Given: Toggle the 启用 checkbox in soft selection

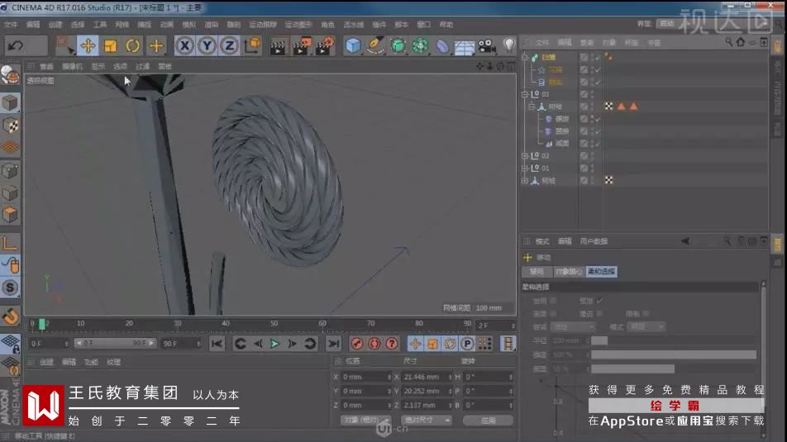Looking at the screenshot, I should (x=553, y=301).
